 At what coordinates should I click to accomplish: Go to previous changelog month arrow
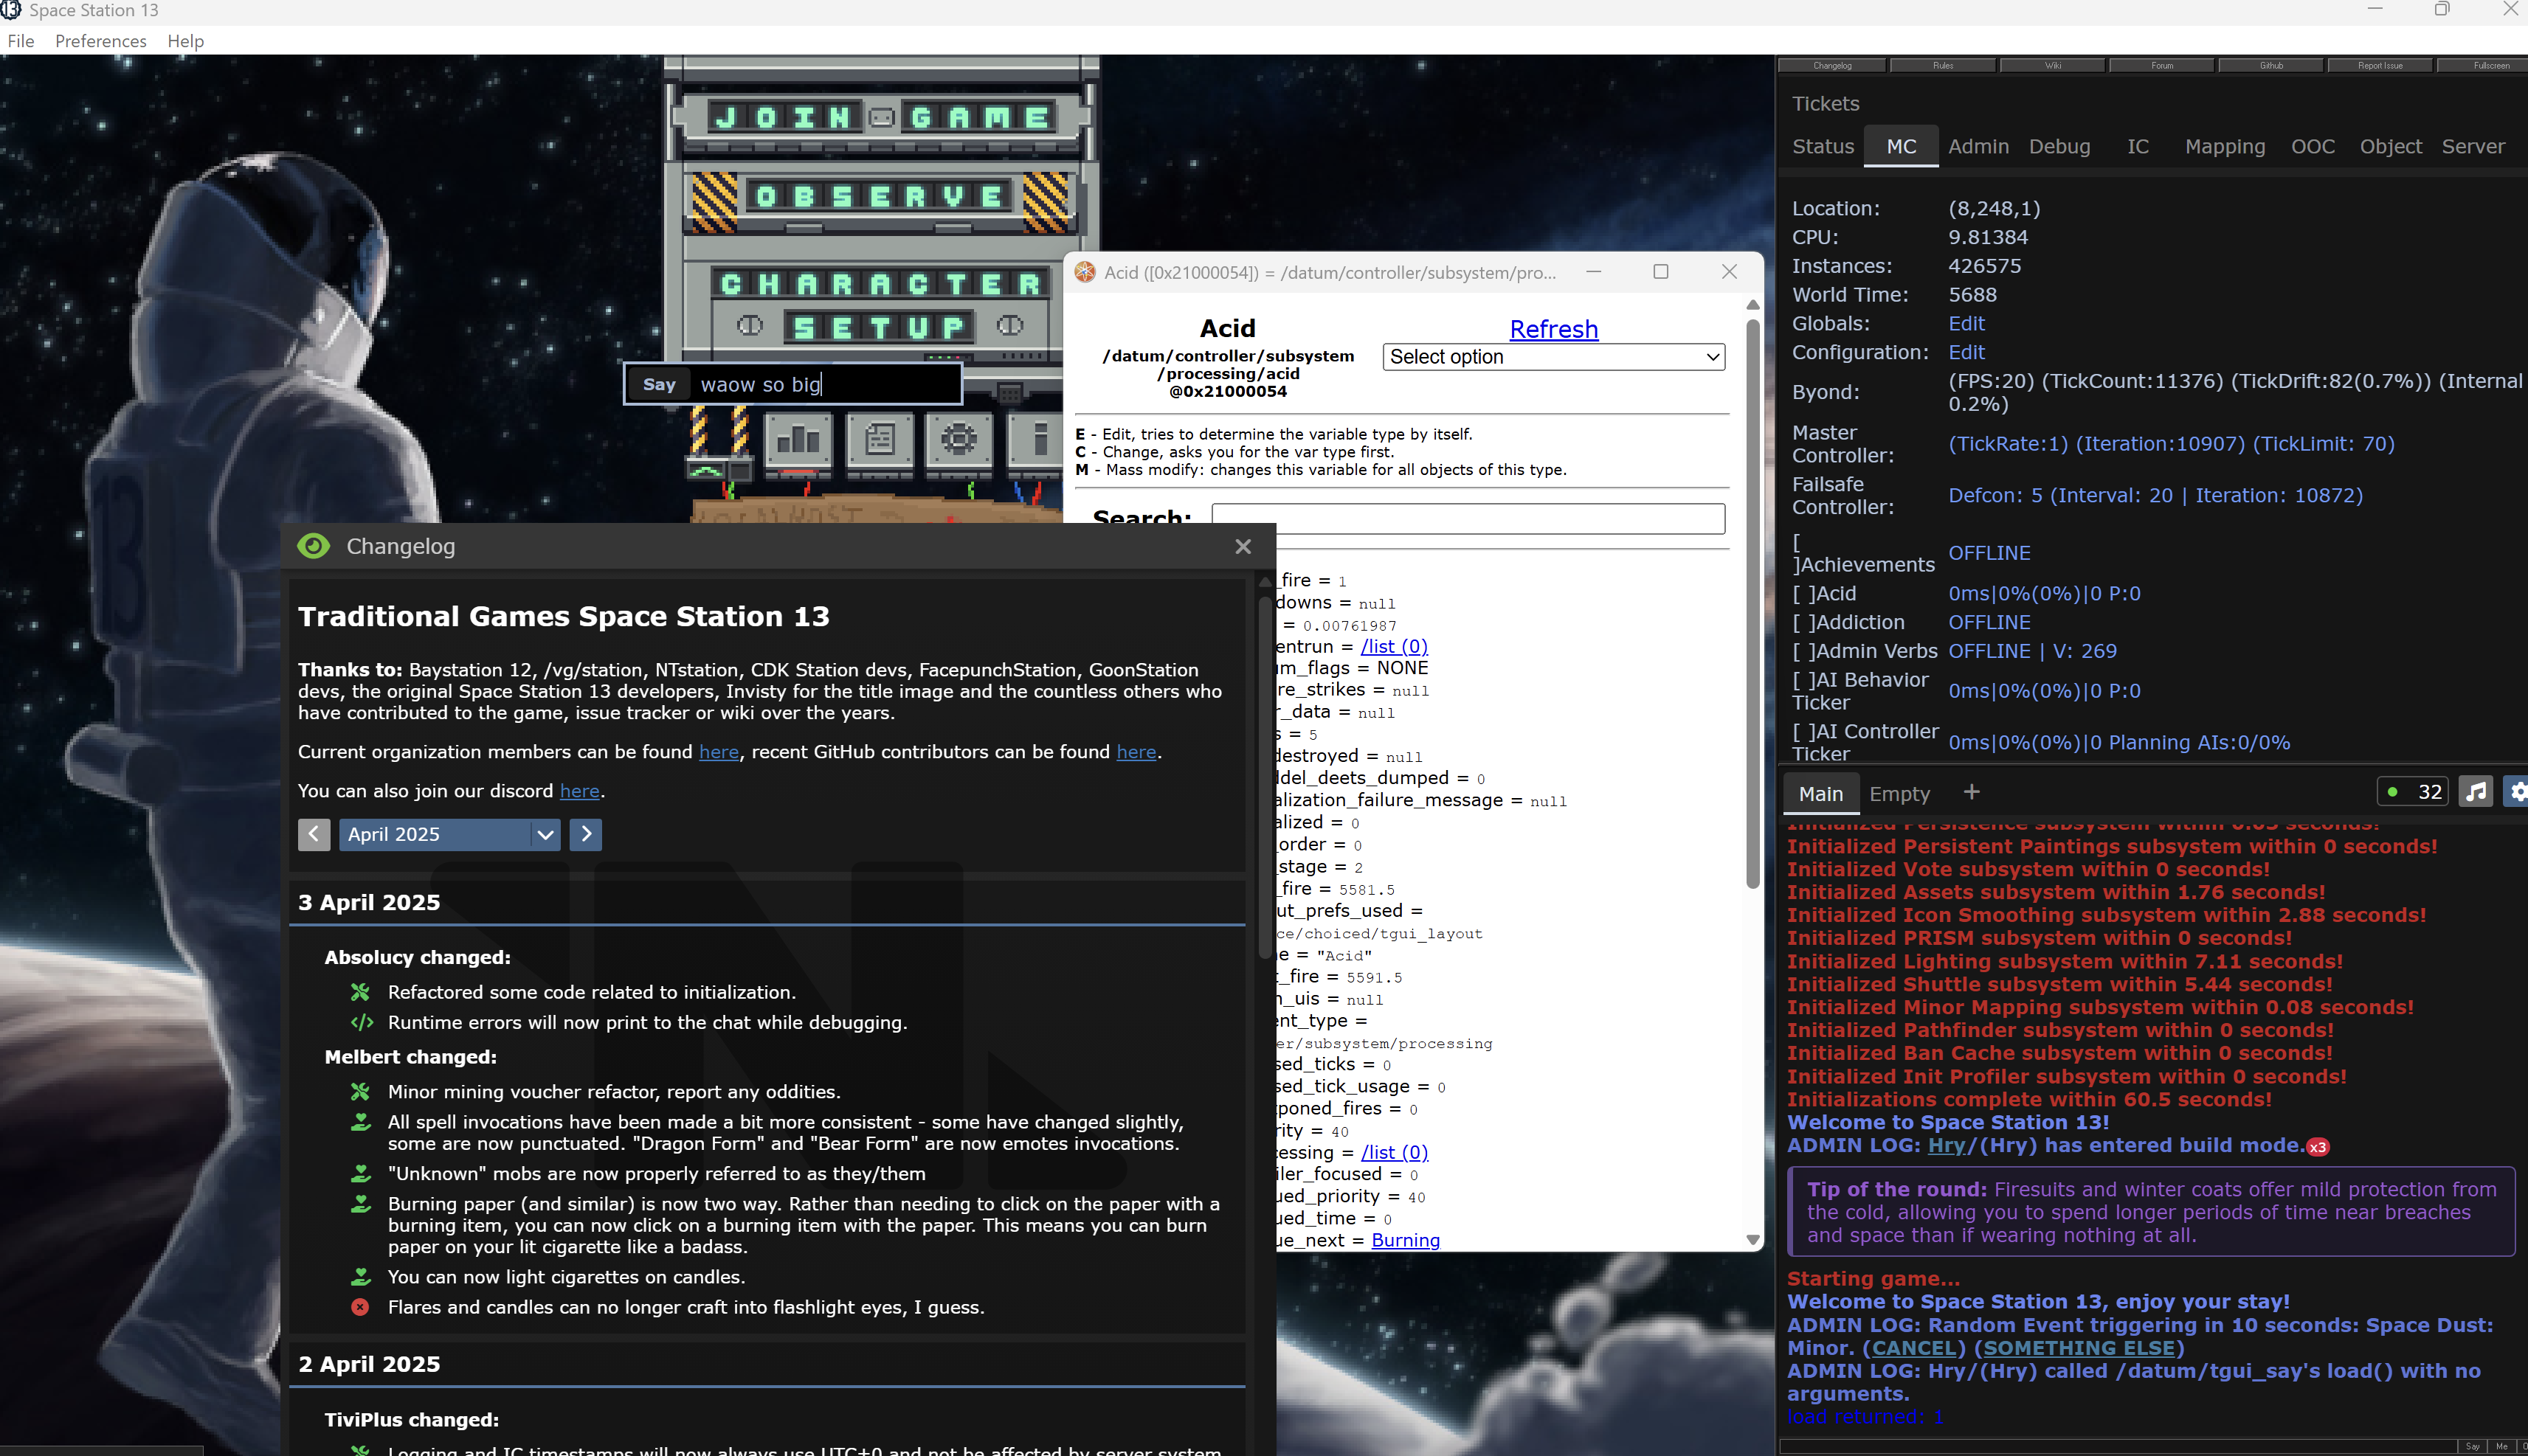pyautogui.click(x=314, y=834)
